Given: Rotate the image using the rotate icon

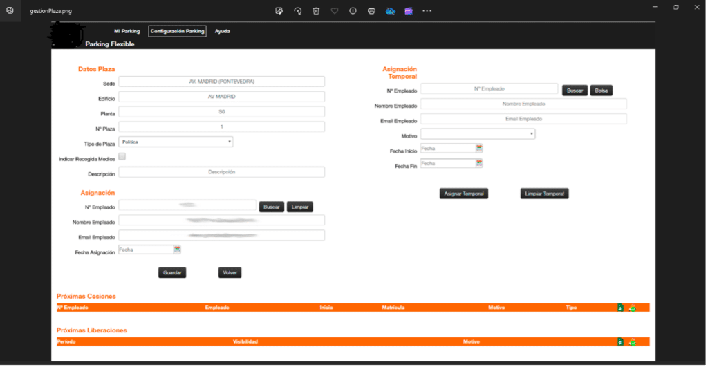Looking at the screenshot, I should (x=298, y=10).
